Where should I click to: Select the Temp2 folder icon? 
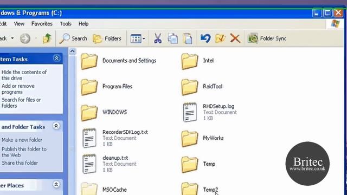click(190, 189)
